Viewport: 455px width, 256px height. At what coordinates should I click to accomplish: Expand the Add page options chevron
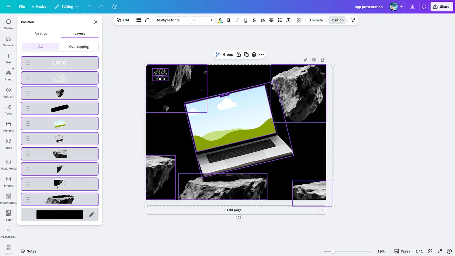[x=322, y=210]
